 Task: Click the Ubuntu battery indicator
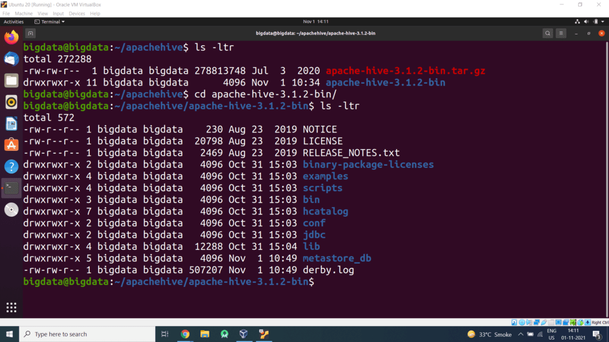point(595,22)
